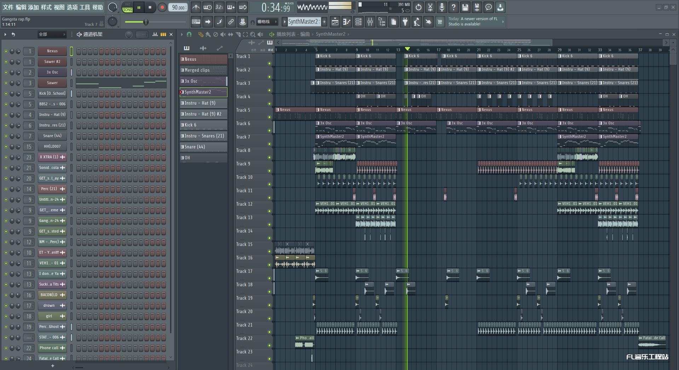Select Kick 6 in the pattern picker
679x370 pixels.
(x=203, y=125)
